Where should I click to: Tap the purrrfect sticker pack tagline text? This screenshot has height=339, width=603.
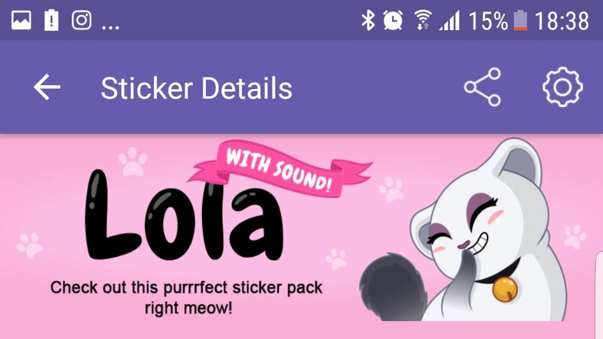[x=187, y=297]
